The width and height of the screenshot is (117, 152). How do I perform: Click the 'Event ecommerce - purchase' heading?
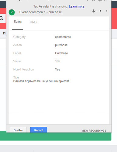(40, 12)
